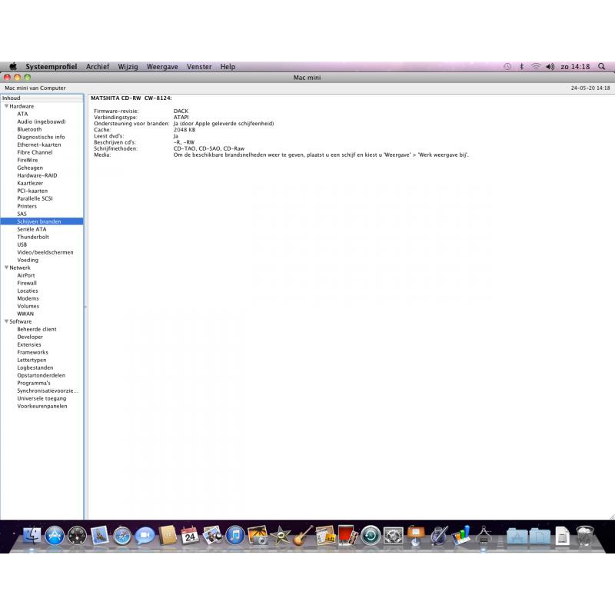Click the volume icon in menu bar

pos(550,66)
